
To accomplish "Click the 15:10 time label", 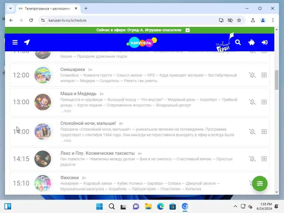I will point(21,183).
